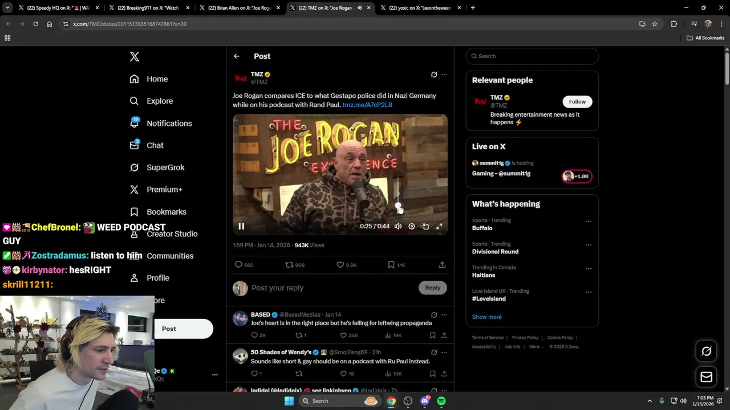Open browser extensions puzzle icon
Screen dimensions: 730x410
[674, 24]
